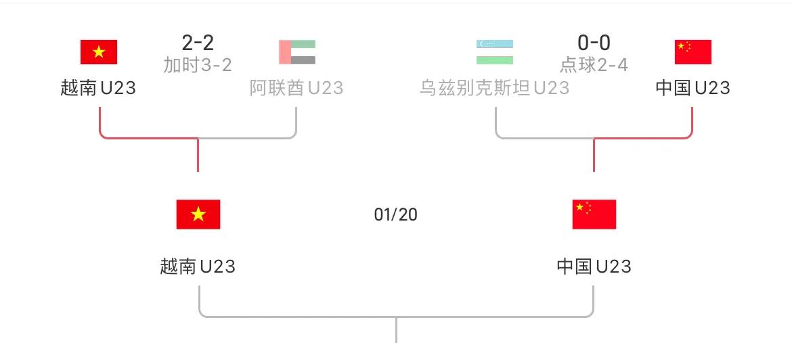Open the 01/20 scheduled match date
Viewport: 792px width, 343px height.
coord(396,214)
